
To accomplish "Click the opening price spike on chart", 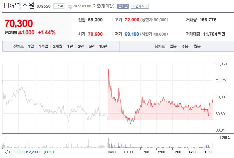I will click(108, 70).
